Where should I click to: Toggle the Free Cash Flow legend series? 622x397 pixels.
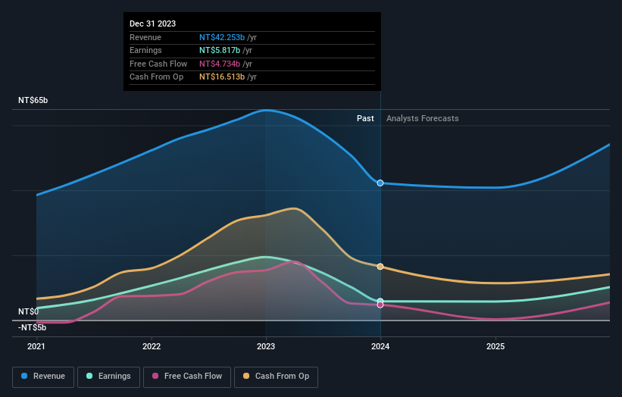pyautogui.click(x=187, y=377)
